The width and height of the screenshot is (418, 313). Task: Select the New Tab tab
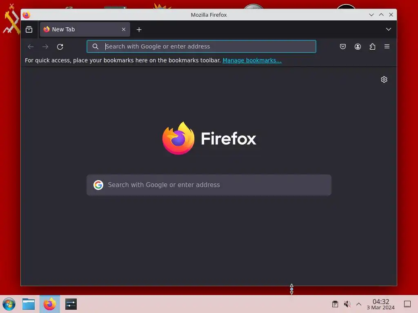[85, 29]
